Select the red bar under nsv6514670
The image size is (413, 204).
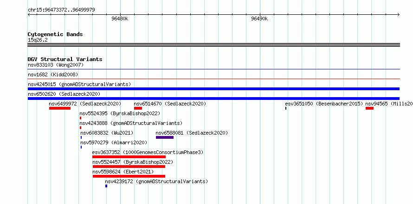point(138,108)
